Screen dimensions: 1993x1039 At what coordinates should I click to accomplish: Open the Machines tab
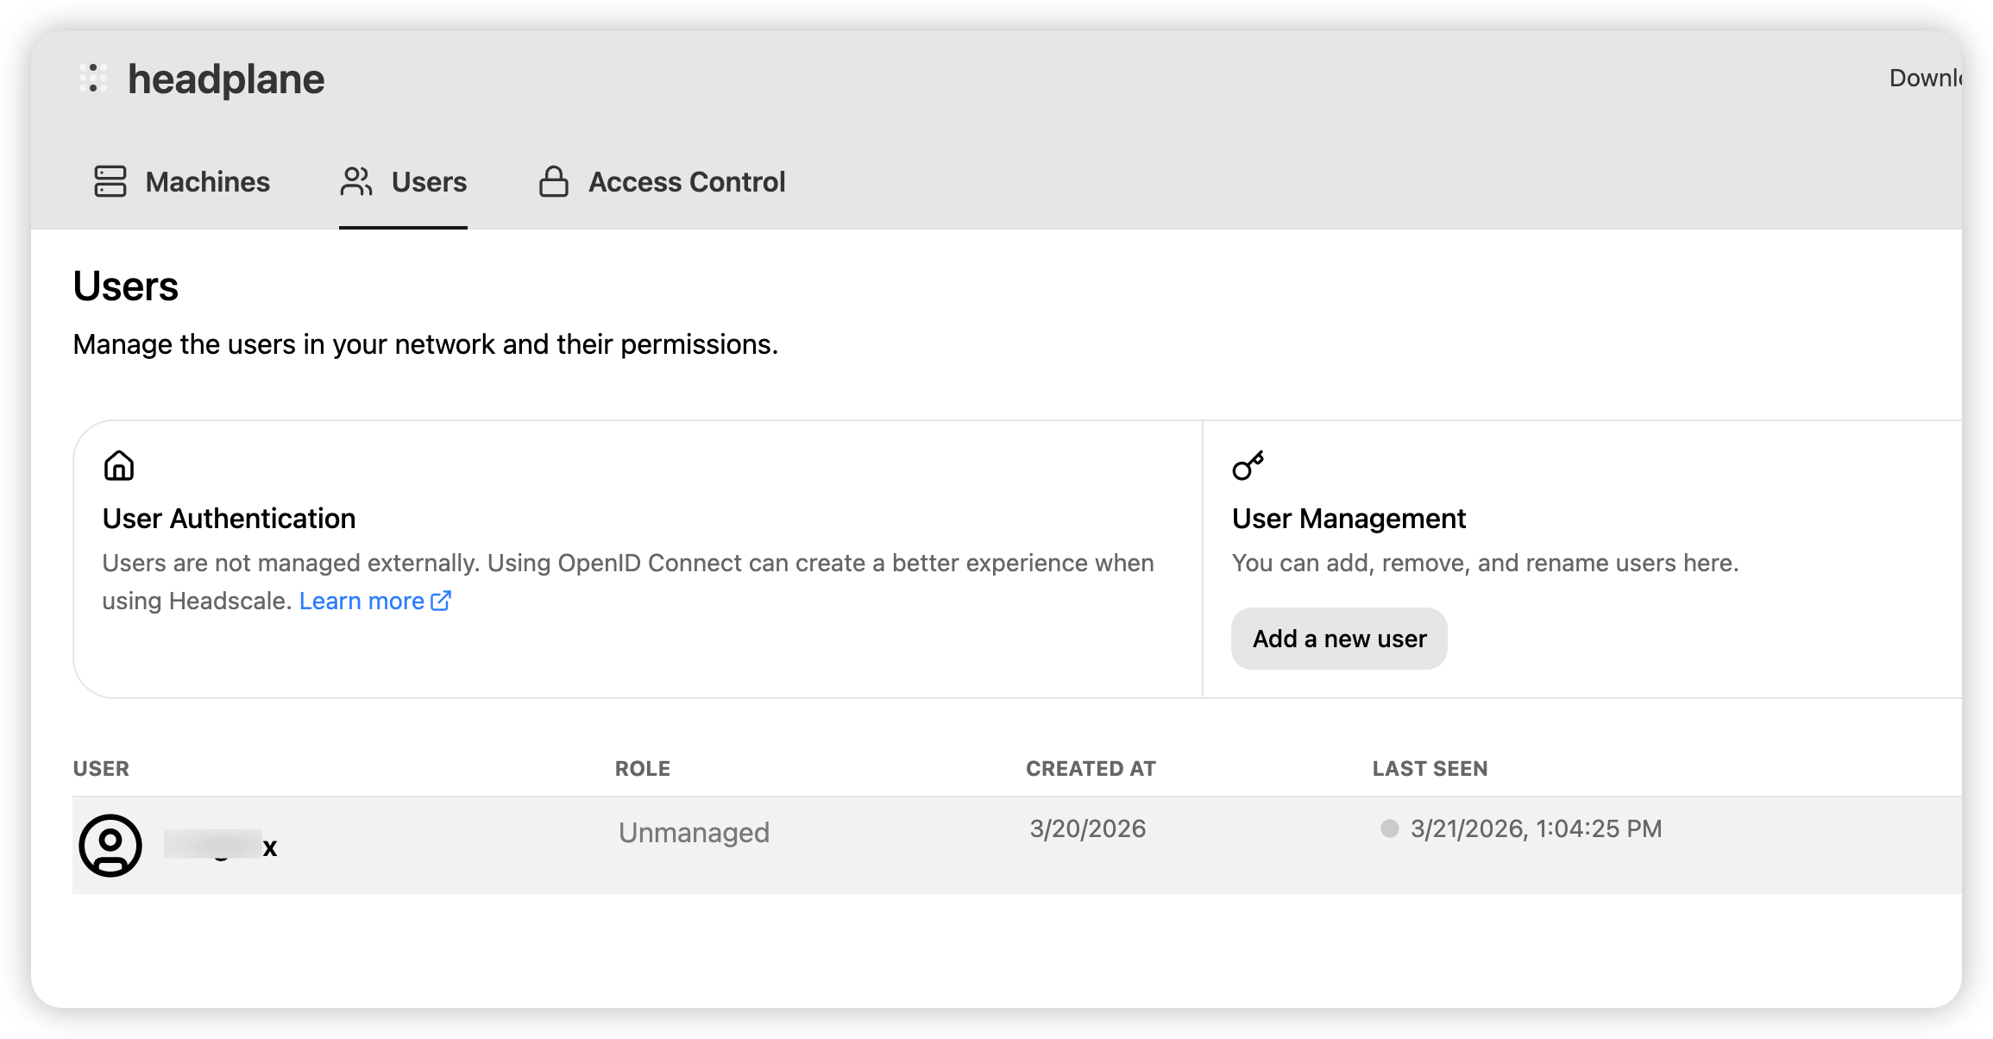(x=207, y=182)
